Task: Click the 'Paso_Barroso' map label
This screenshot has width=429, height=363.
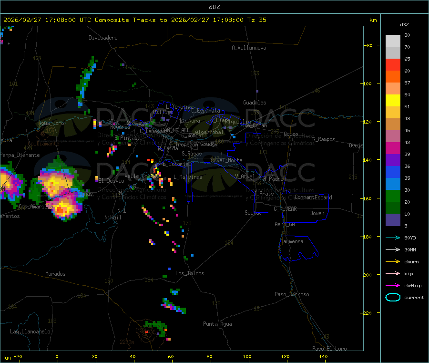Action: (292, 294)
